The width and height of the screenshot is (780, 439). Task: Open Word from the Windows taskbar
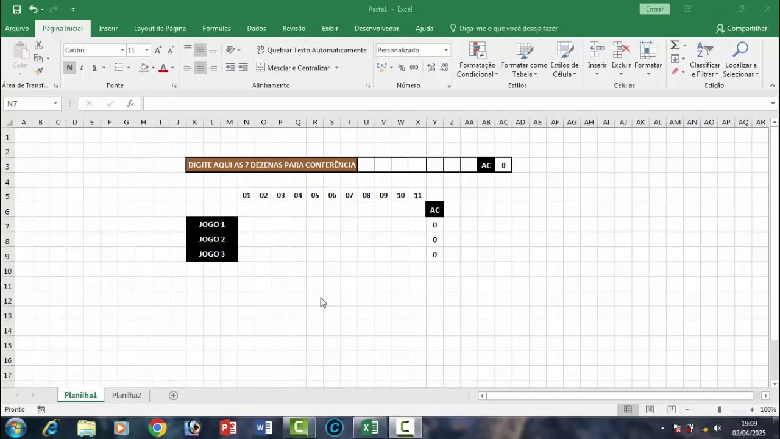click(x=264, y=428)
